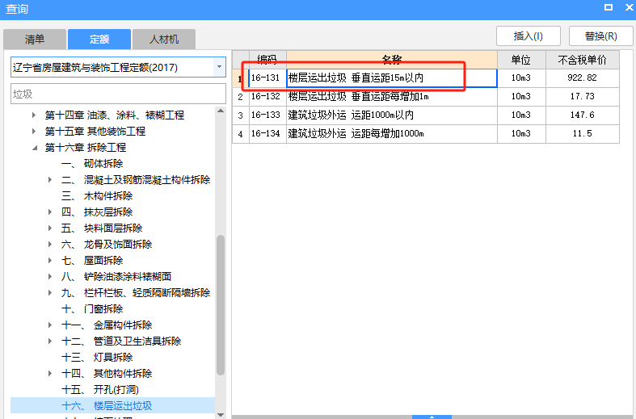The height and width of the screenshot is (419, 636).
Task: Click the tree vertical scrollbar thumb
Action: point(221,305)
